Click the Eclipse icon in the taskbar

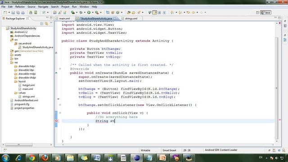click(136, 158)
